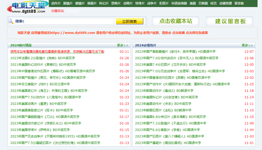
Task: Open the movie link 《奥本海默》
Action: 170,117
